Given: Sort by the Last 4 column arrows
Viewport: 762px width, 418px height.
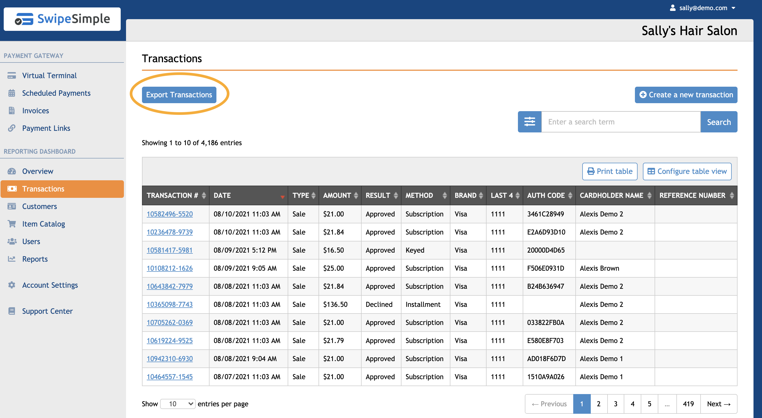Looking at the screenshot, I should pyautogui.click(x=517, y=195).
